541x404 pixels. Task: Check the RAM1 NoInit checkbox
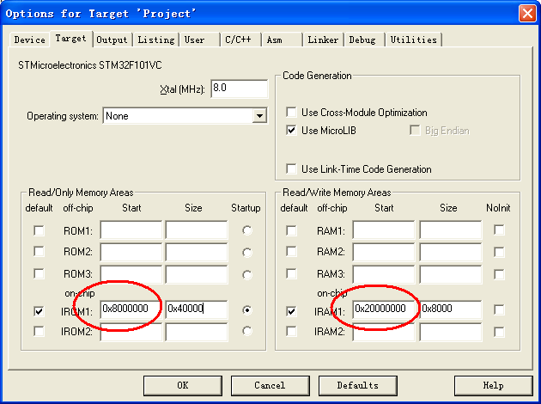tap(499, 230)
